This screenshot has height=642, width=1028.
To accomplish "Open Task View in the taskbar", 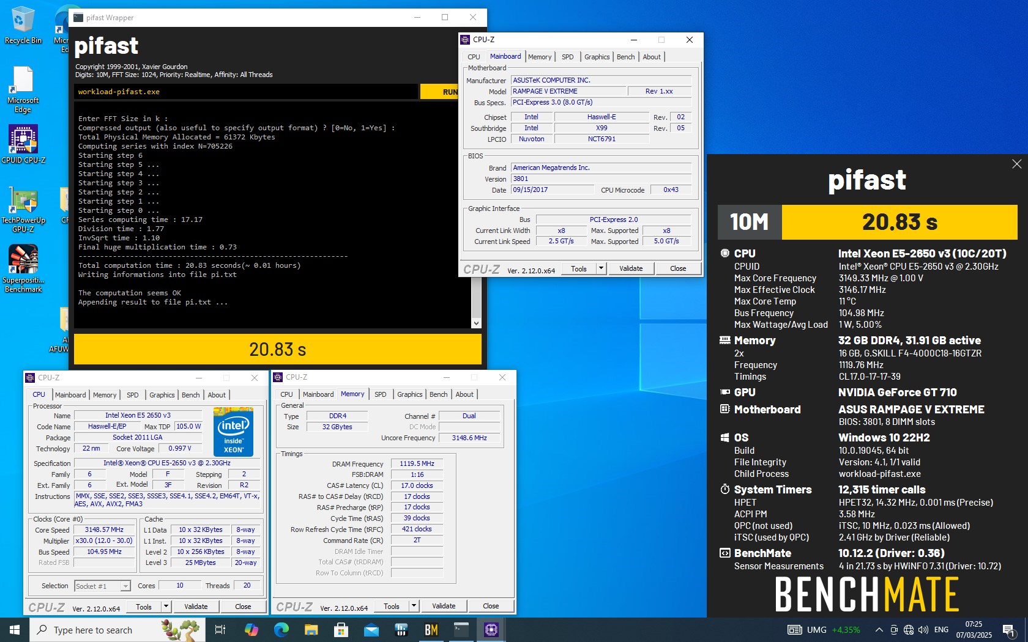I will (x=220, y=630).
